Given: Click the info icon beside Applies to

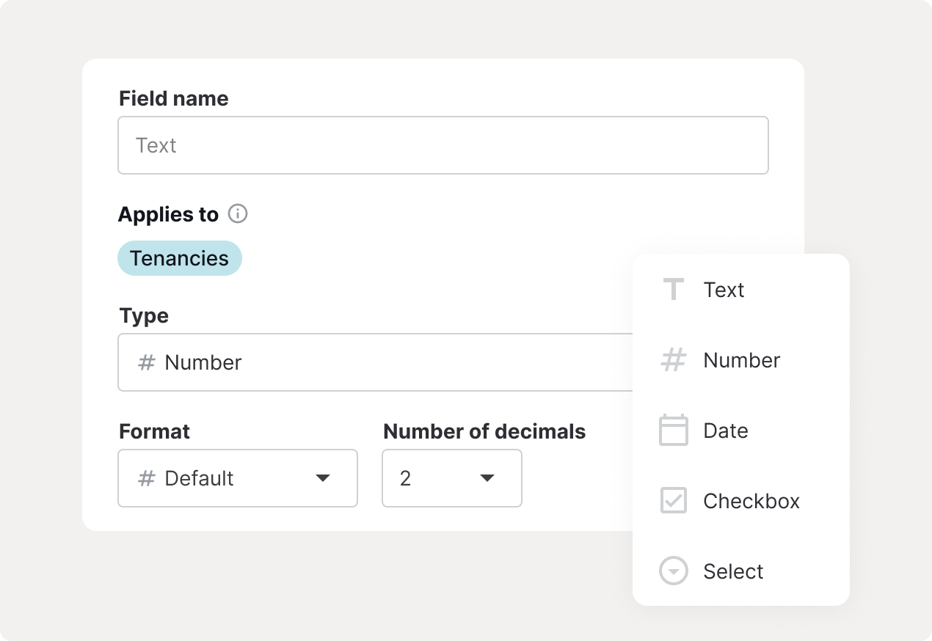Looking at the screenshot, I should 238,214.
